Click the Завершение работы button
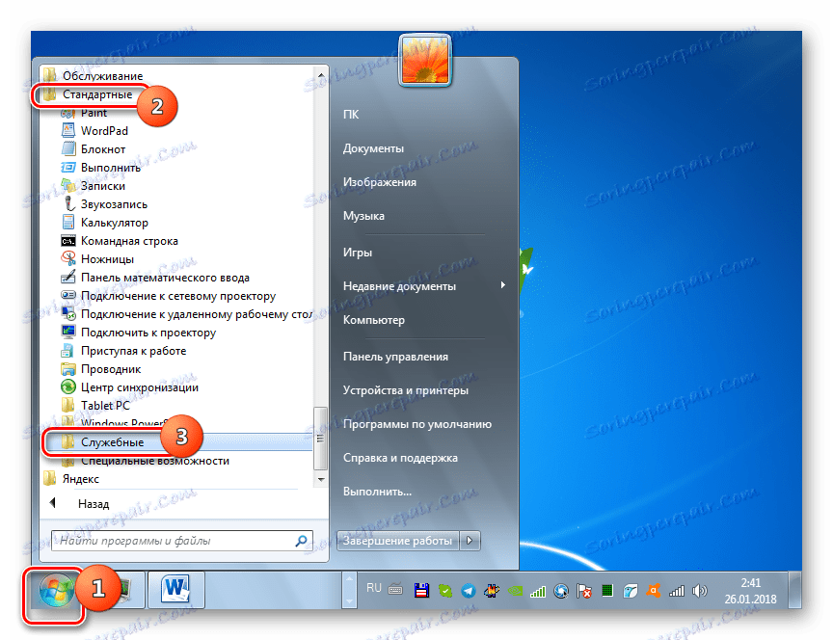Viewport: 833px width, 640px height. [x=397, y=541]
